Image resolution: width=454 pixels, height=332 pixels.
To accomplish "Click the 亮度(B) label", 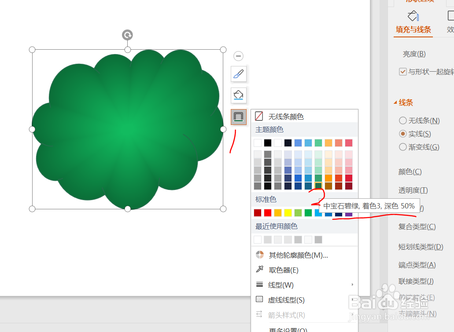I will [414, 54].
